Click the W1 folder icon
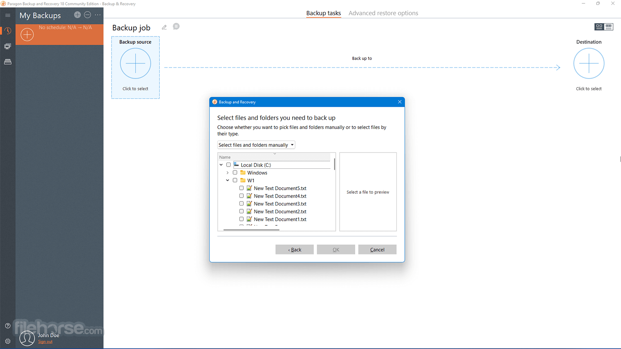Viewport: 621px width, 349px height. [243, 180]
